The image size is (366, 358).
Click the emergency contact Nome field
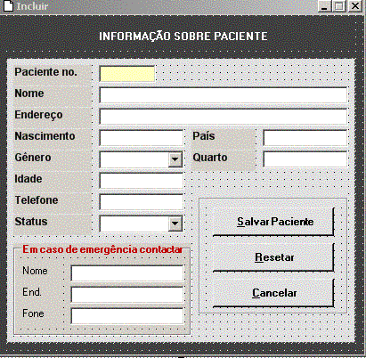pyautogui.click(x=127, y=273)
